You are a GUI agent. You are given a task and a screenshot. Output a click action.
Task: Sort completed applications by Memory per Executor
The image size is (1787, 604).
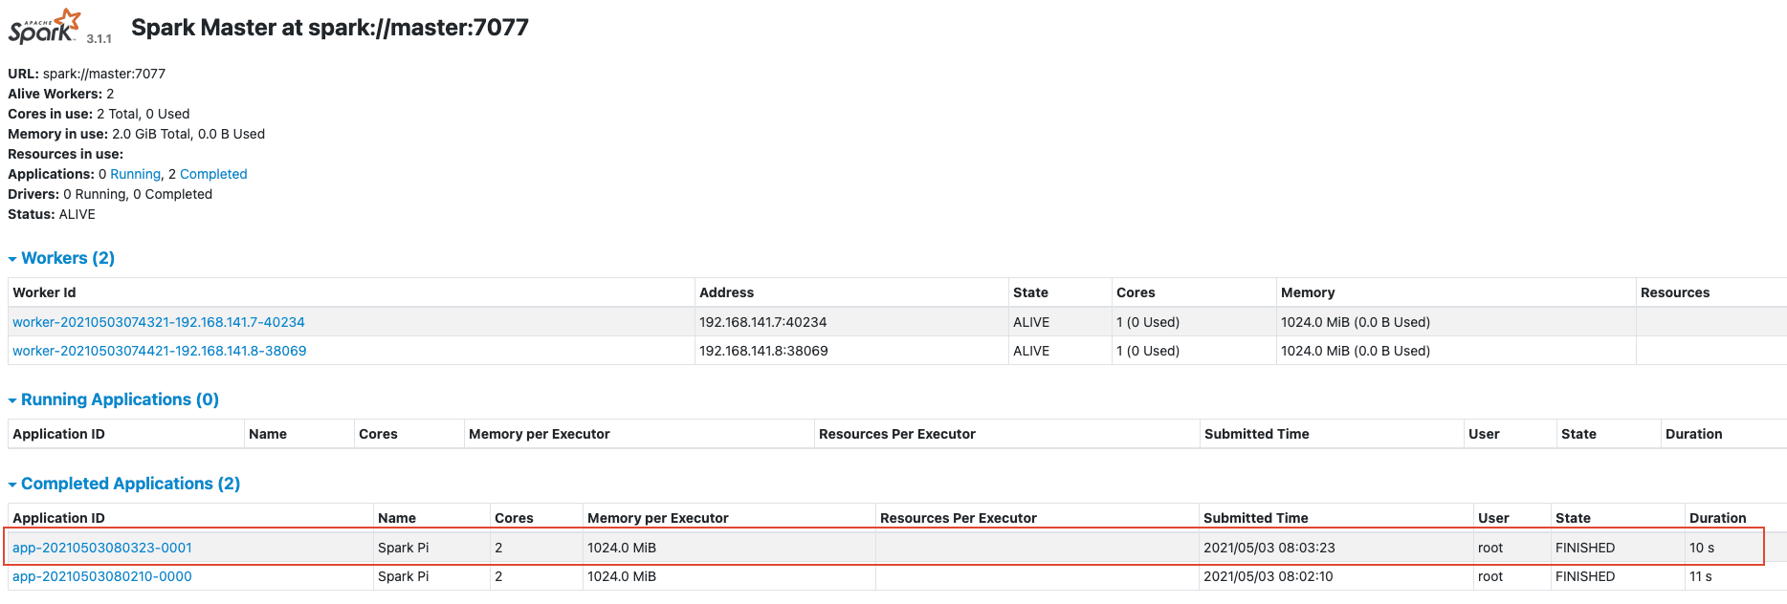[657, 518]
